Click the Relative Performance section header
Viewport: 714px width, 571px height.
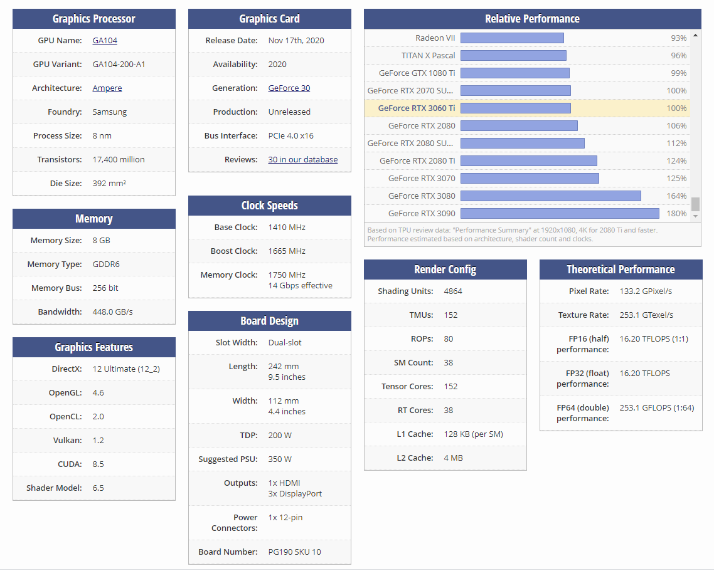532,19
